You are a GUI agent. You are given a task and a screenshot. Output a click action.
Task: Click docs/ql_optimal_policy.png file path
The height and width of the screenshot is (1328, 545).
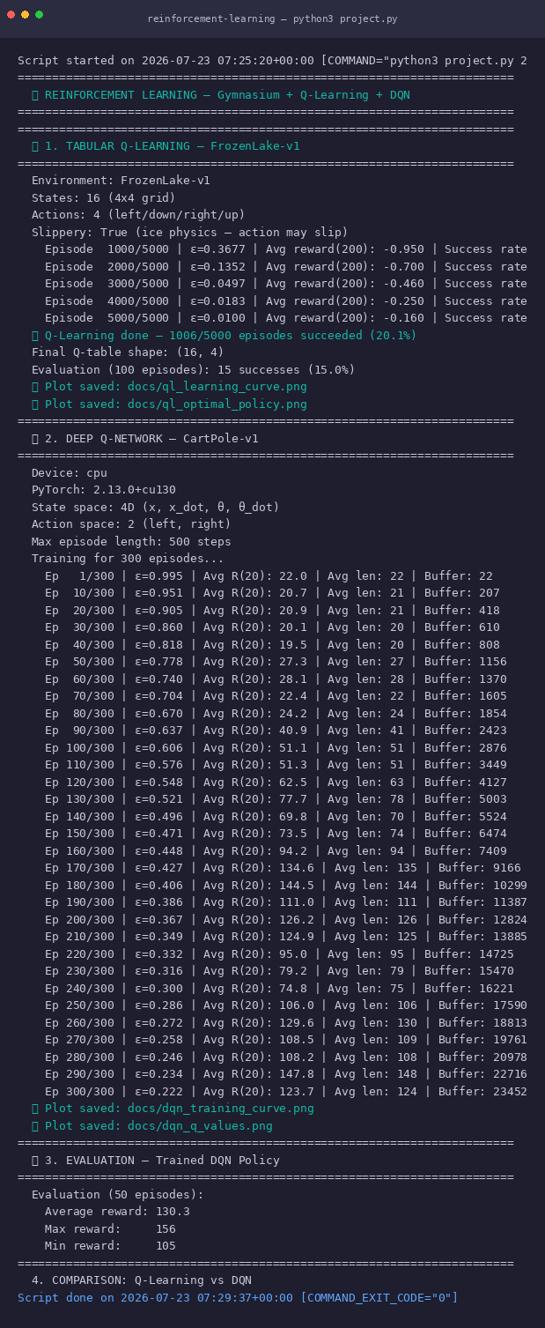[x=217, y=404]
